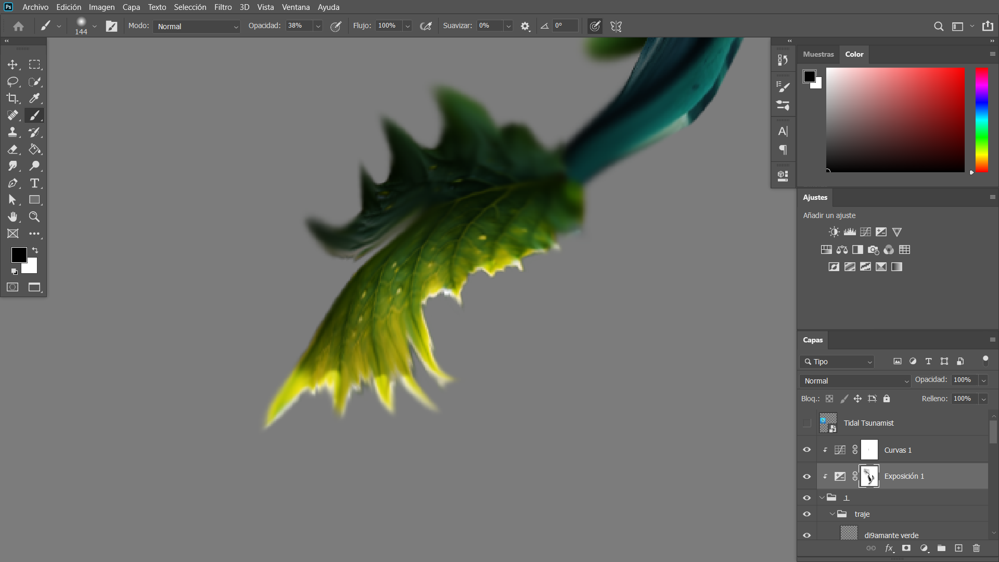Swap foreground and background colors
Screen dimensions: 999x562
pos(35,250)
